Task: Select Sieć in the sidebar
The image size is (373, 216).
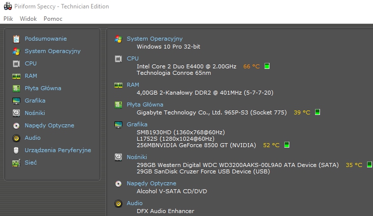Action: (31, 162)
